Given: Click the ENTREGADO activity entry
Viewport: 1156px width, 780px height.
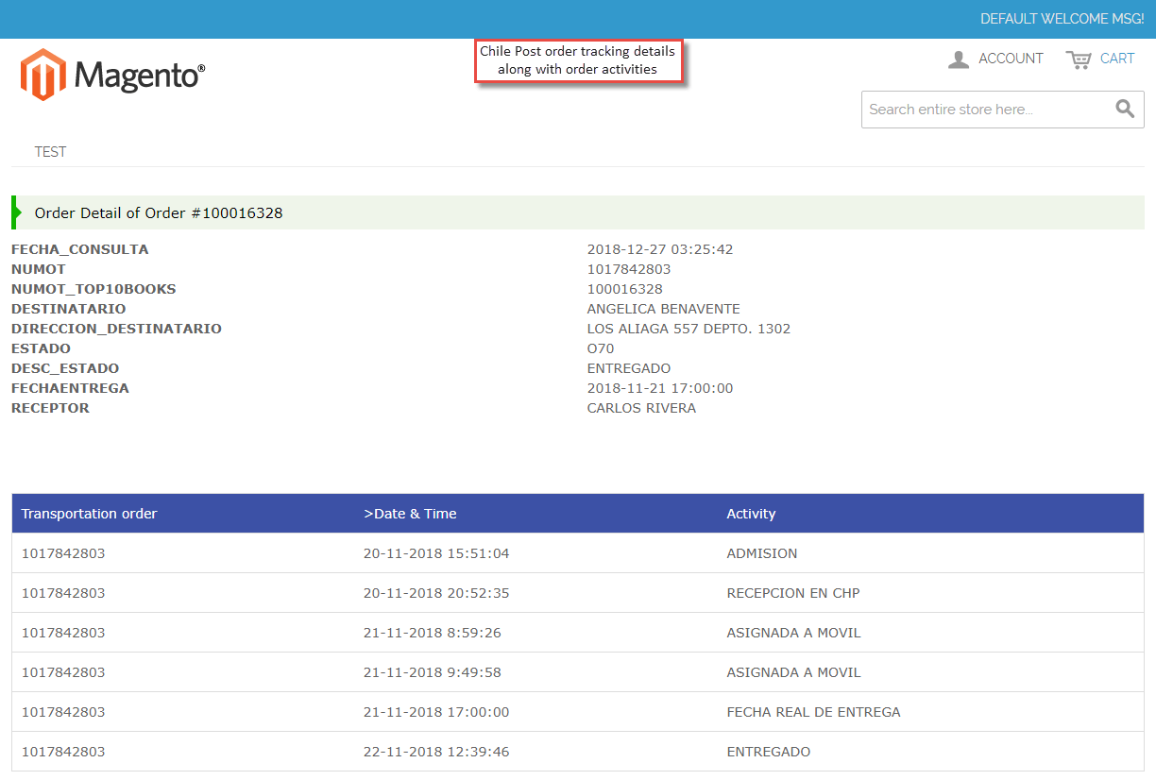Looking at the screenshot, I should pos(768,752).
